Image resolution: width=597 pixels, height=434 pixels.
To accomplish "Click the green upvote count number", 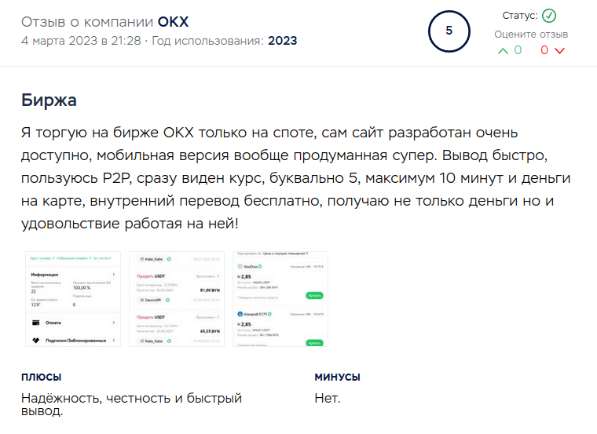I will (x=518, y=50).
